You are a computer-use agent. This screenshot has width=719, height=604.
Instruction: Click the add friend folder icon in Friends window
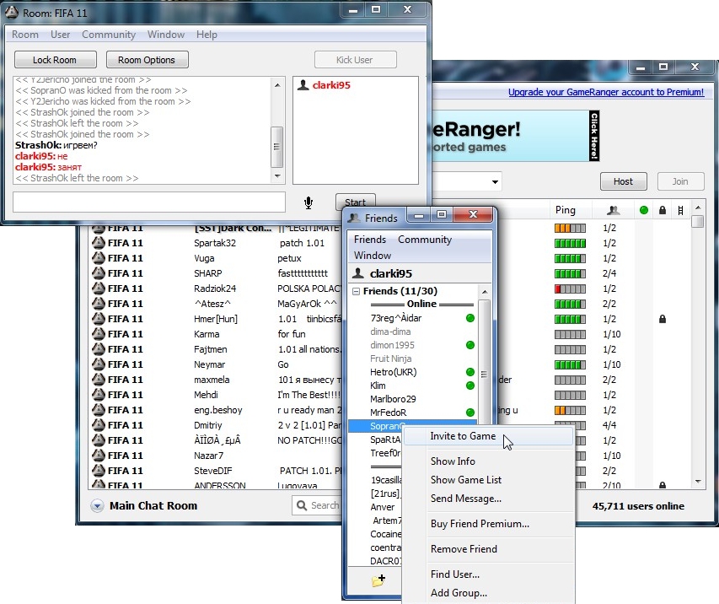click(x=378, y=580)
